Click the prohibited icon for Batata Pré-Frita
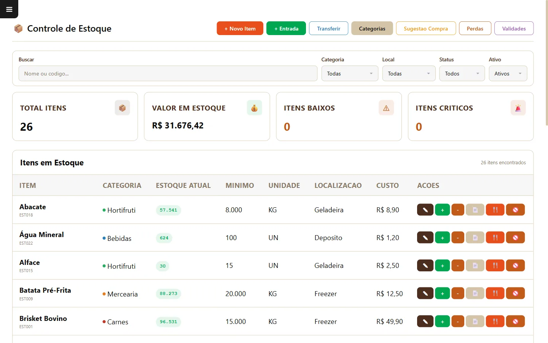 tap(515, 293)
